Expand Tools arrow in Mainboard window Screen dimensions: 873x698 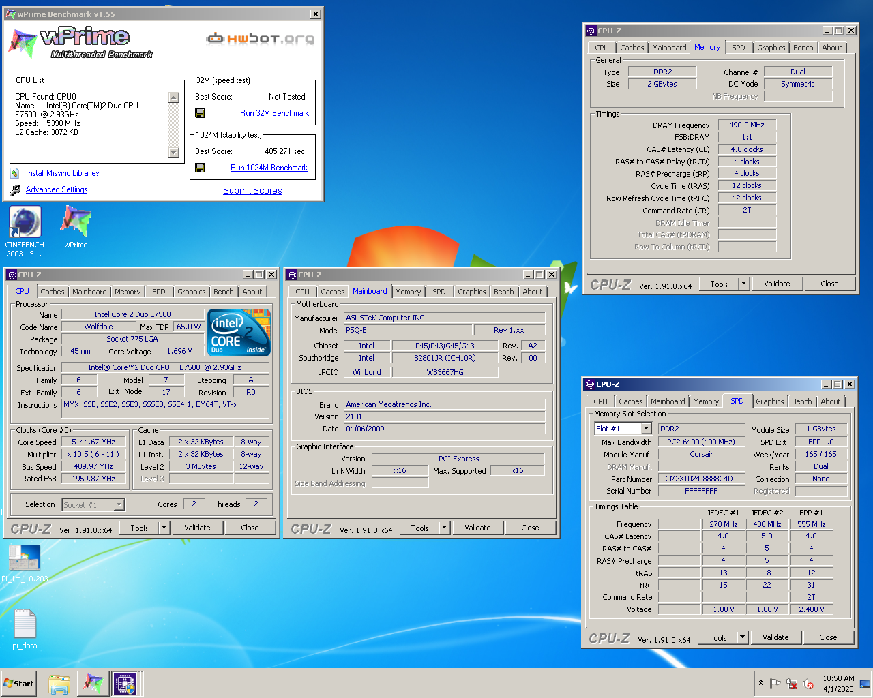point(444,528)
